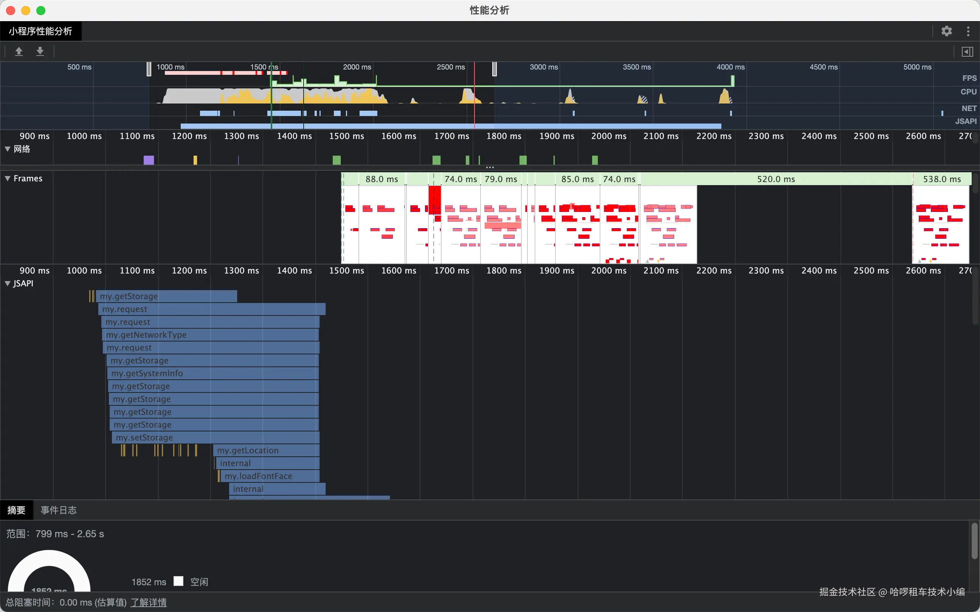Click the purple network request block
Screen dimensions: 980x612
pyautogui.click(x=149, y=160)
